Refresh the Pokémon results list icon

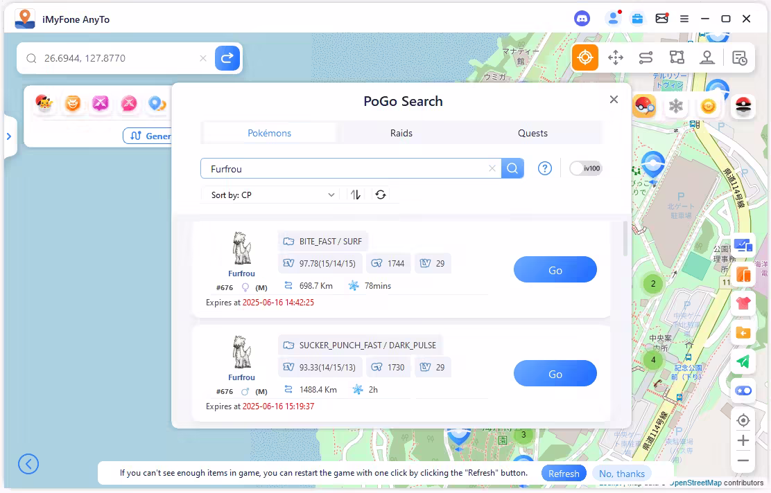click(381, 195)
